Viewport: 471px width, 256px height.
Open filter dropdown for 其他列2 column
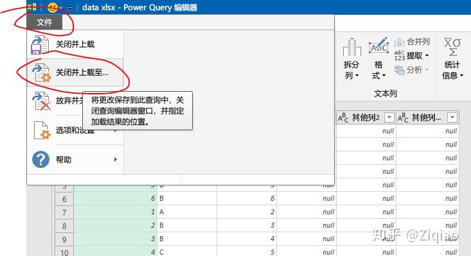389,117
